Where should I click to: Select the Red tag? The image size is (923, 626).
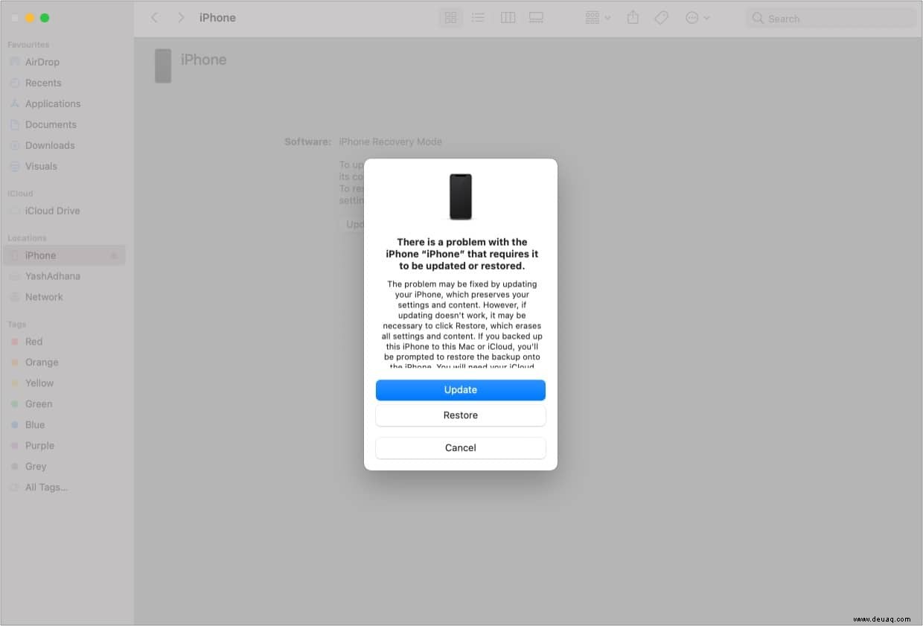tap(63, 342)
